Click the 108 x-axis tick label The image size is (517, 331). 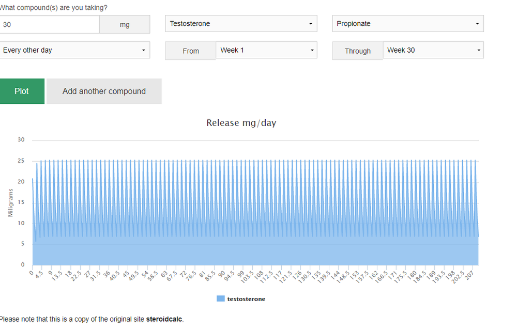[x=260, y=274]
